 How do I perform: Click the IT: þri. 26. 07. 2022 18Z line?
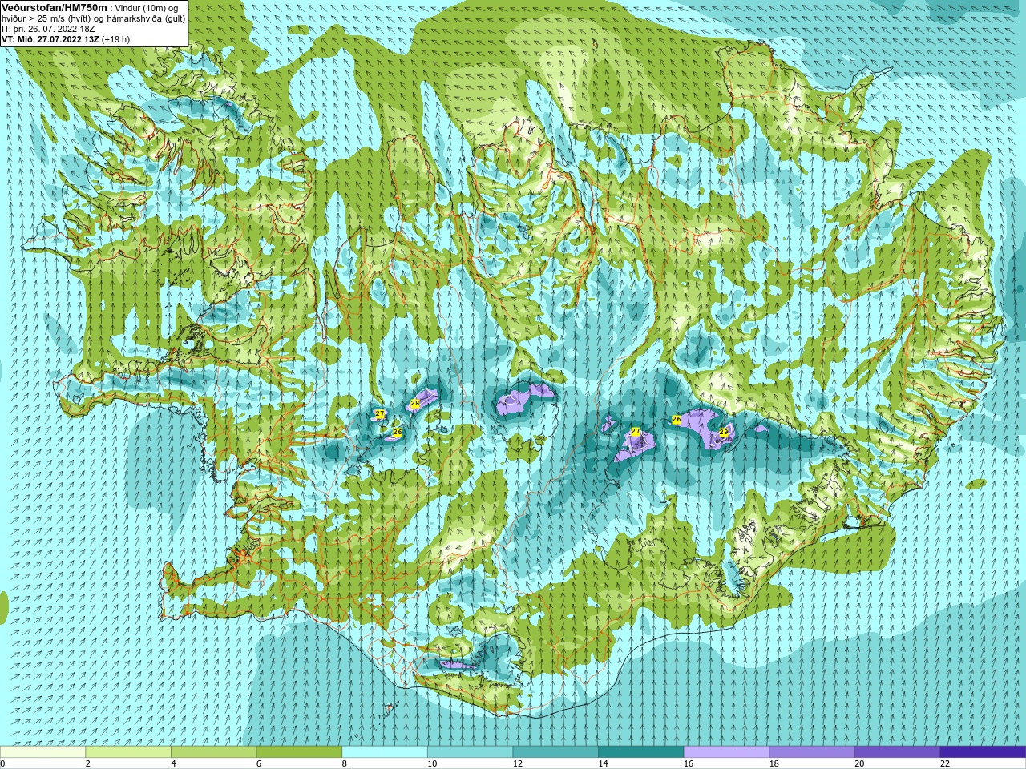pos(49,29)
